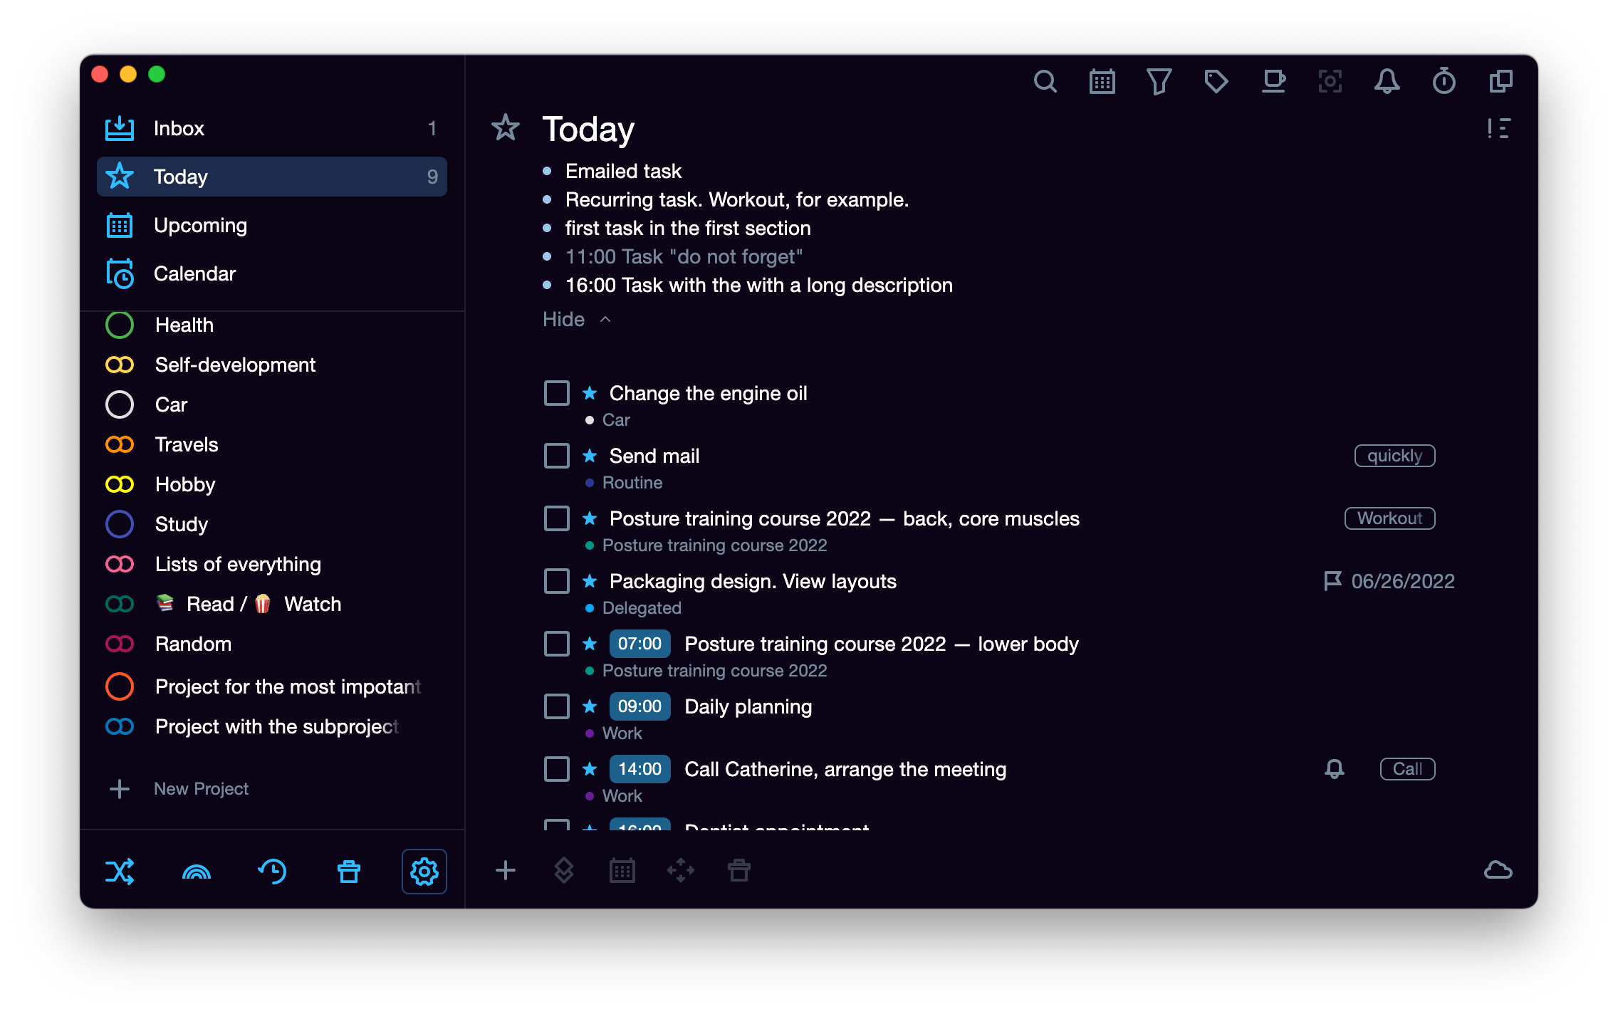Click the delete bin icon in bottom bar
The height and width of the screenshot is (1014, 1618).
pyautogui.click(x=739, y=870)
